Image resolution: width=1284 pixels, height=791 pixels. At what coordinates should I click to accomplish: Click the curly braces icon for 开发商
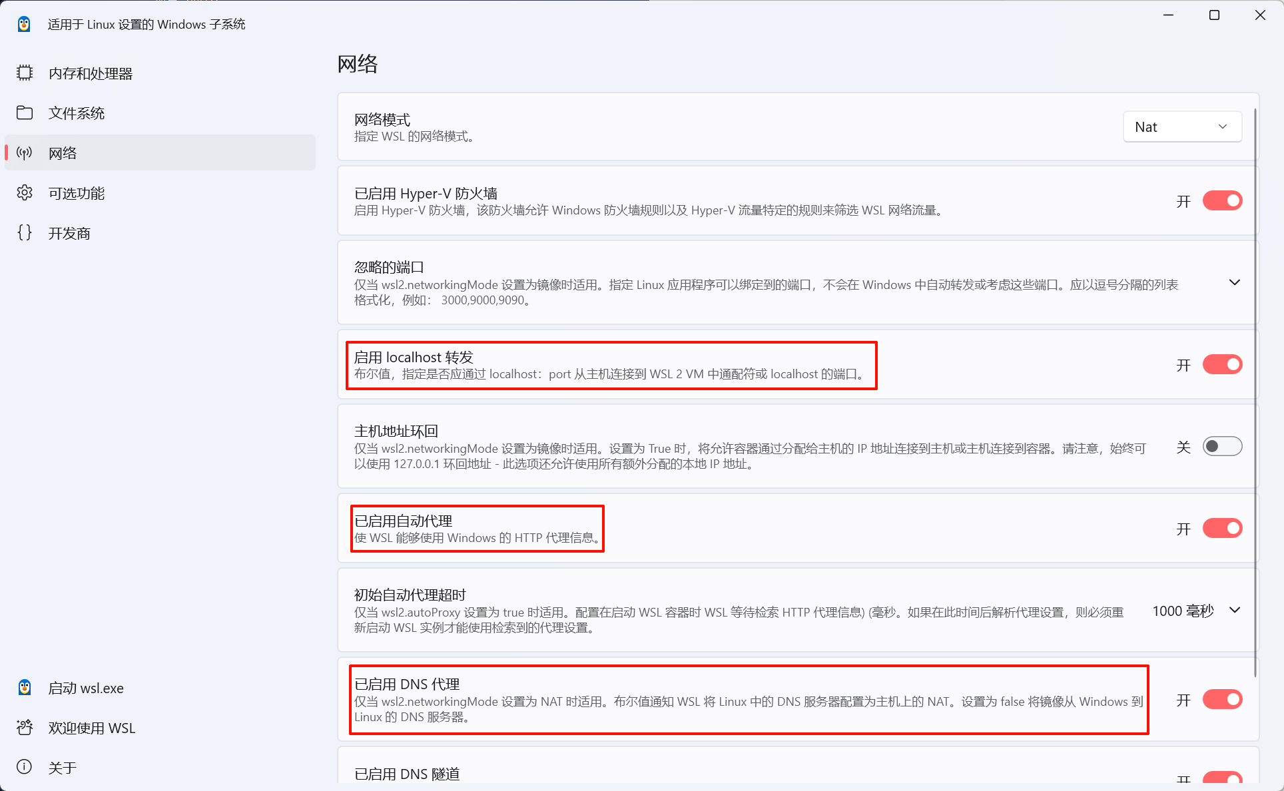25,233
